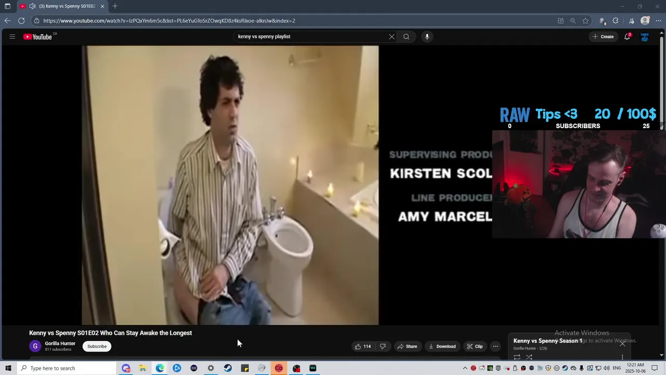This screenshot has width=666, height=375.
Task: Like the video with 114 likes
Action: pyautogui.click(x=363, y=346)
